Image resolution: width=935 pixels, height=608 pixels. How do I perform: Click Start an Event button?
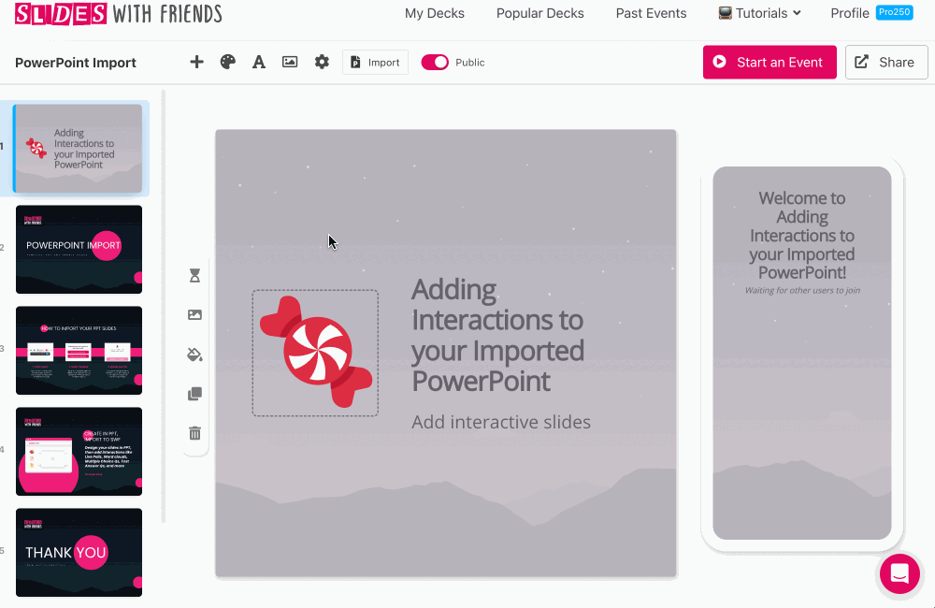tap(770, 62)
